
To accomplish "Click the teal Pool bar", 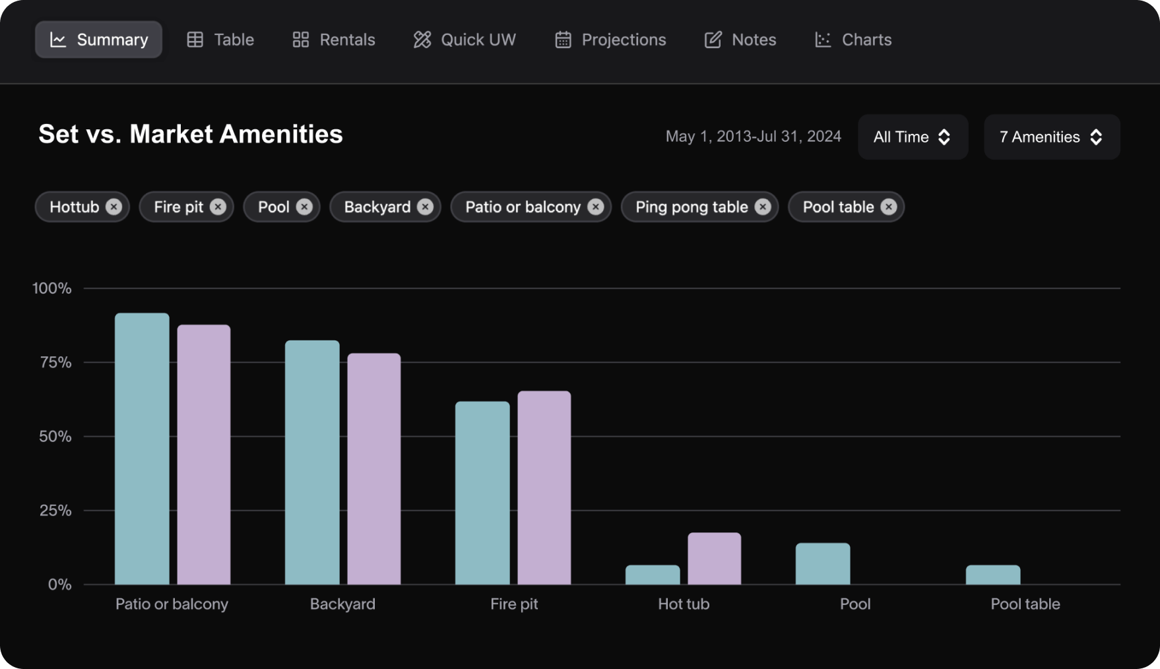I will (822, 563).
